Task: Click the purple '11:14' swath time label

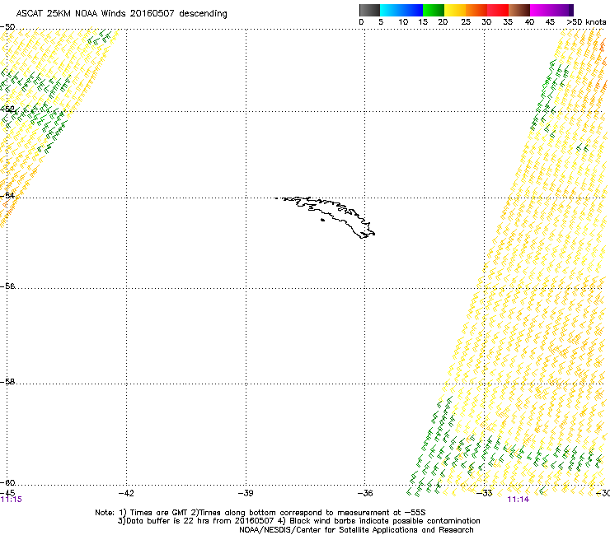Action: pyautogui.click(x=518, y=500)
